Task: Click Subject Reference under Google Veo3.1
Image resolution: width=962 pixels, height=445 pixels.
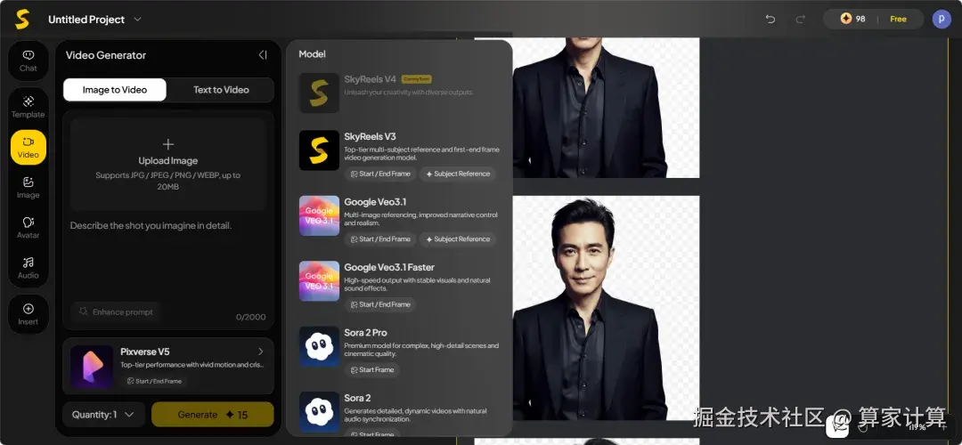Action: tap(458, 239)
